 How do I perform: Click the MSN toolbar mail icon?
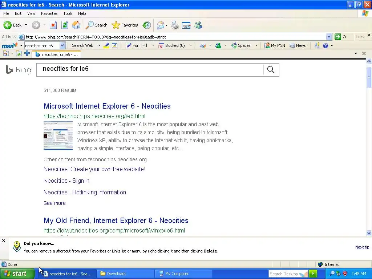(x=203, y=45)
